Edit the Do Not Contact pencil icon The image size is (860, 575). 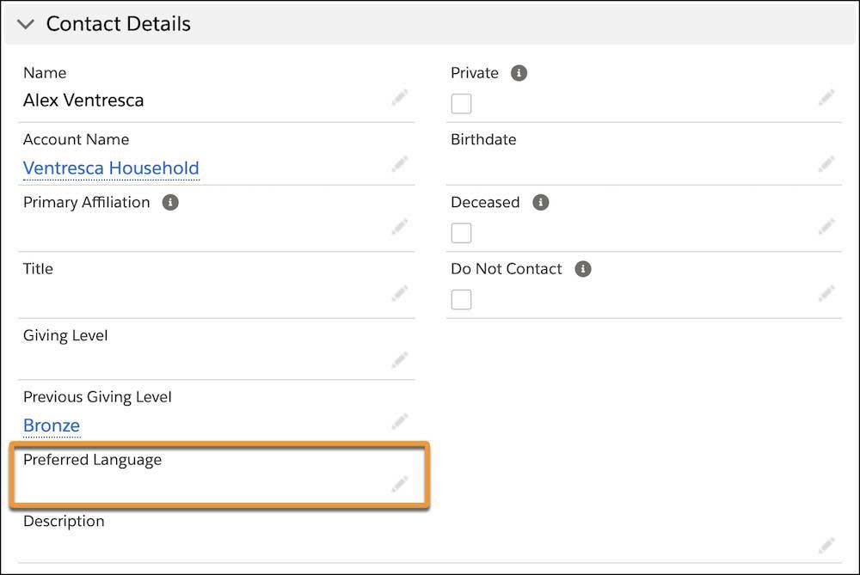(827, 293)
